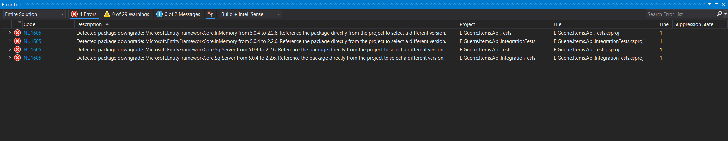Open the NU1605 code link in second row

[x=32, y=41]
